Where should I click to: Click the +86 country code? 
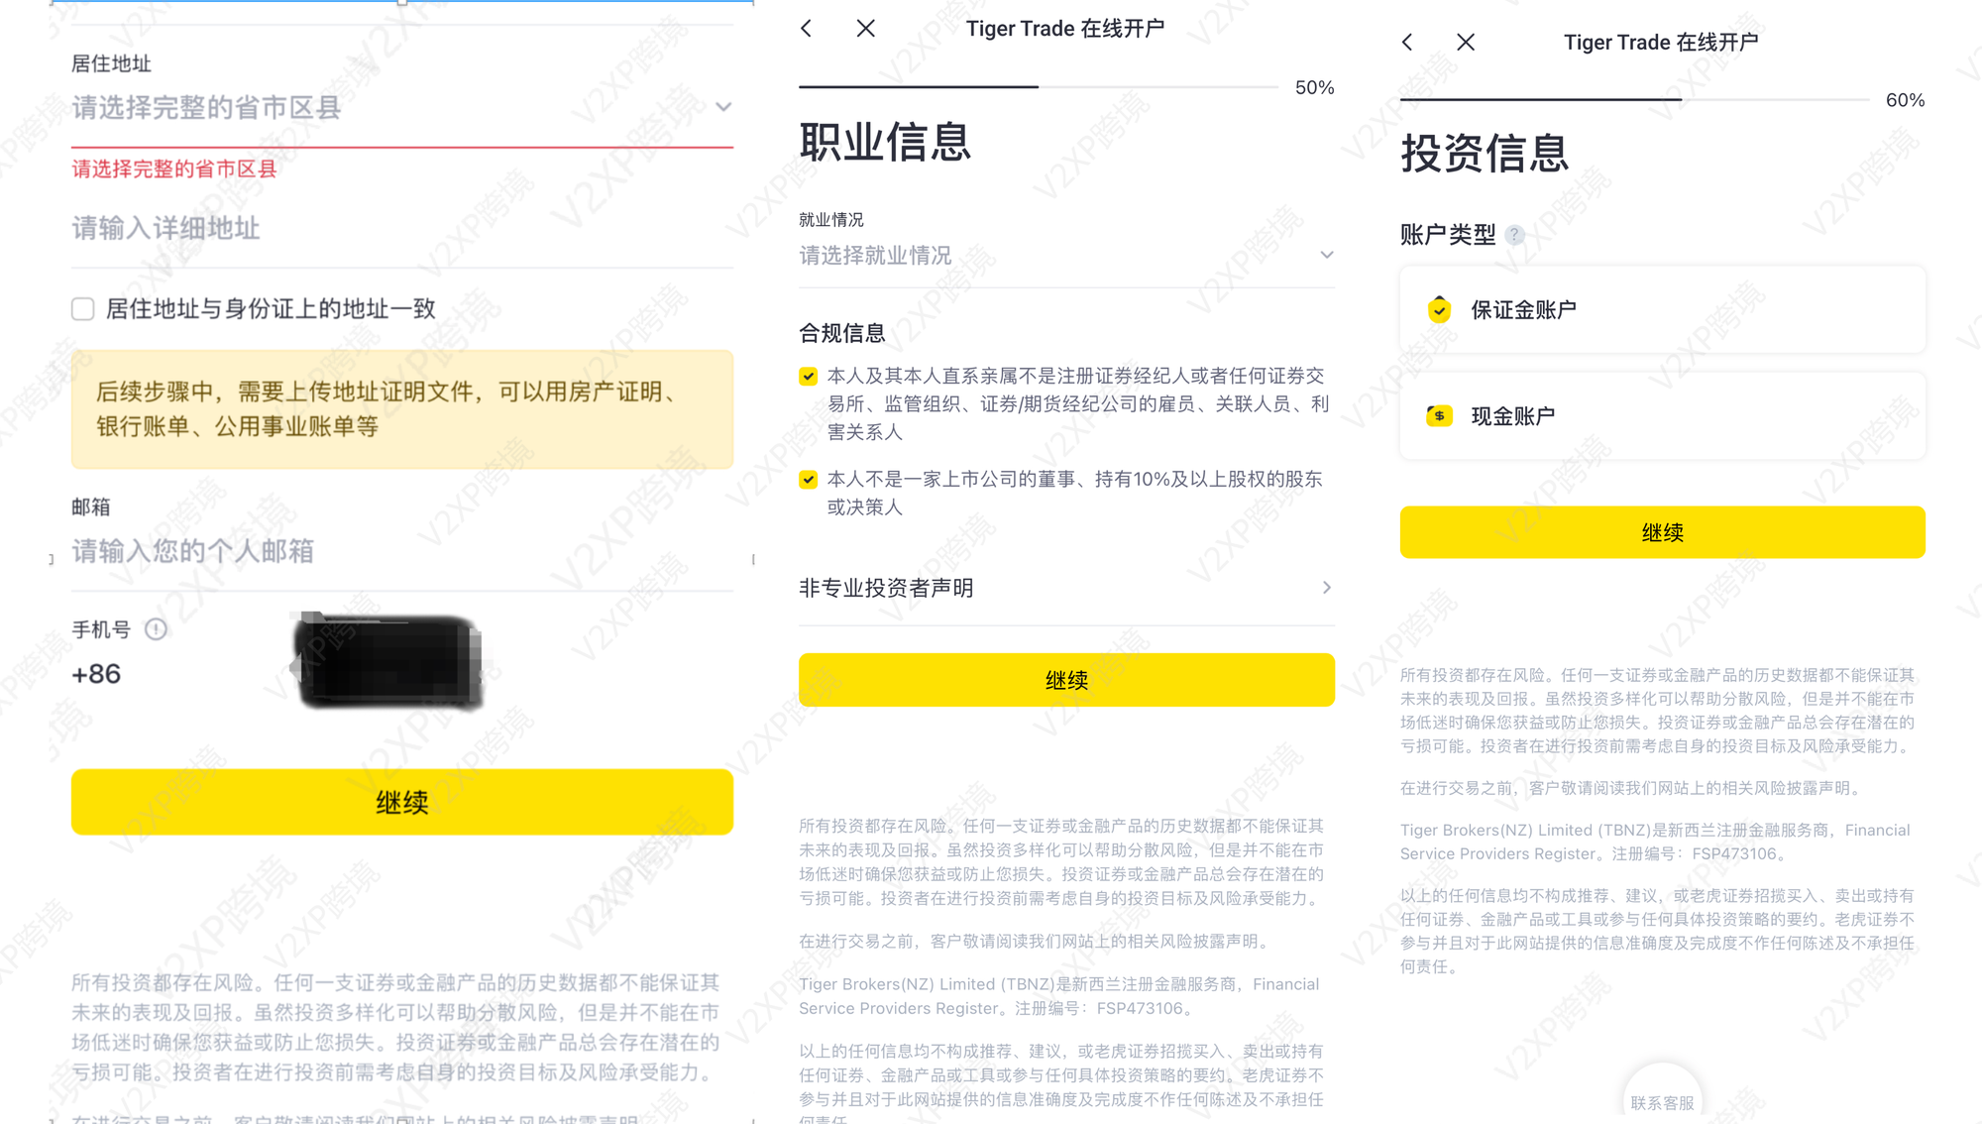click(x=96, y=674)
